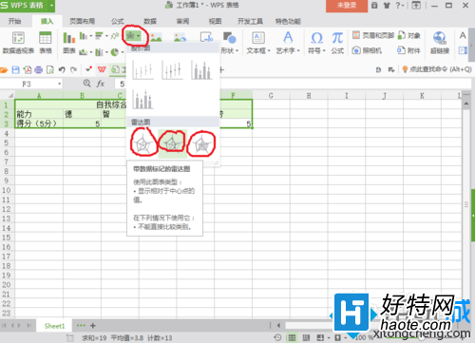The image size is (475, 343).
Task: Expand the Symbol (符号) dropdown arrow
Action: 324,51
